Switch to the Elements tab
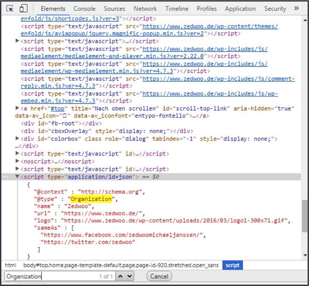This screenshot has width=309, height=286. 53,9
